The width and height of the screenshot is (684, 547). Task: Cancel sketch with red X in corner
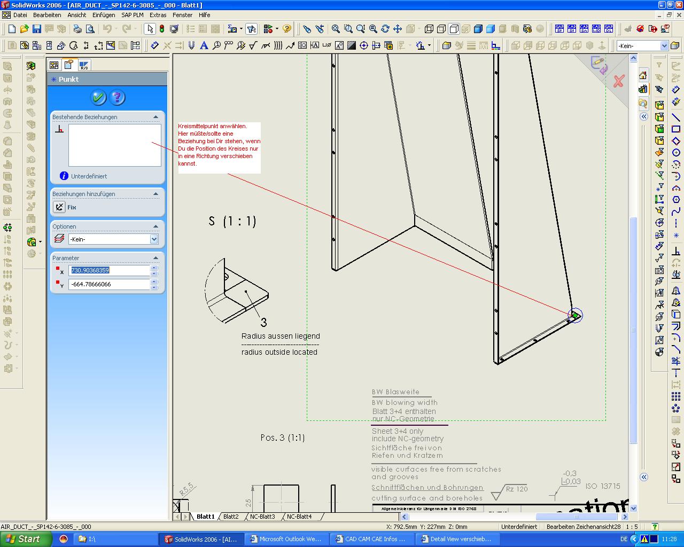(x=618, y=81)
